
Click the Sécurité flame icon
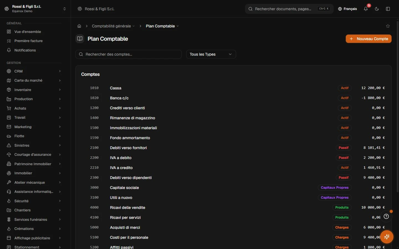click(9, 201)
